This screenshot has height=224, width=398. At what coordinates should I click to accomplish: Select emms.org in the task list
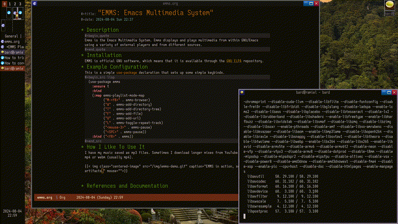coord(12,41)
